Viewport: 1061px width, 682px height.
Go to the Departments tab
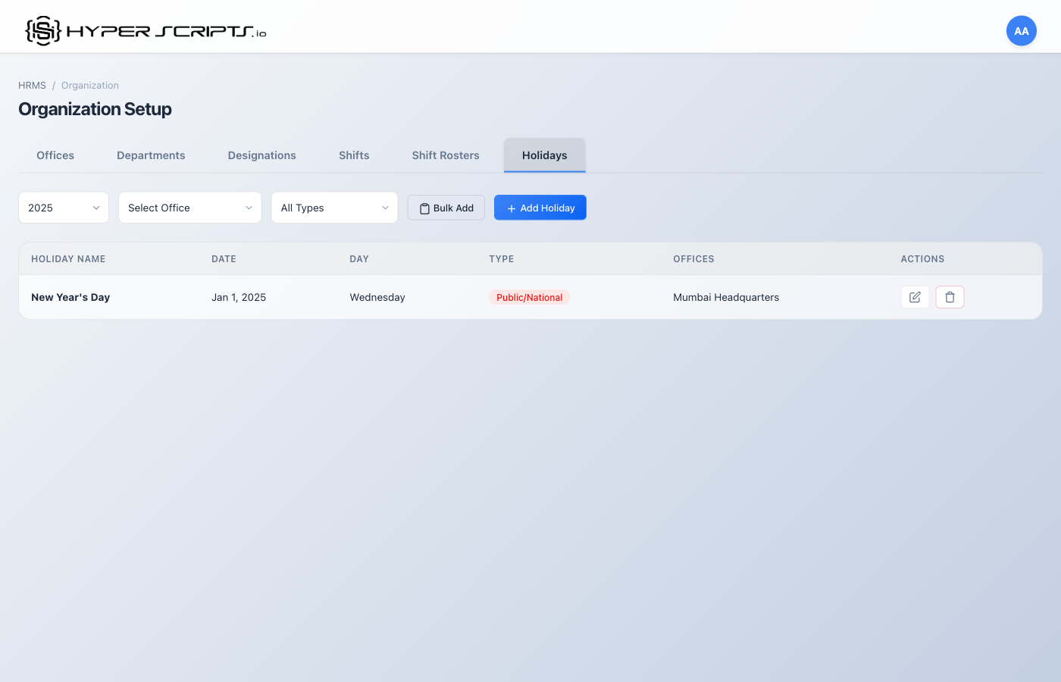[x=151, y=155]
